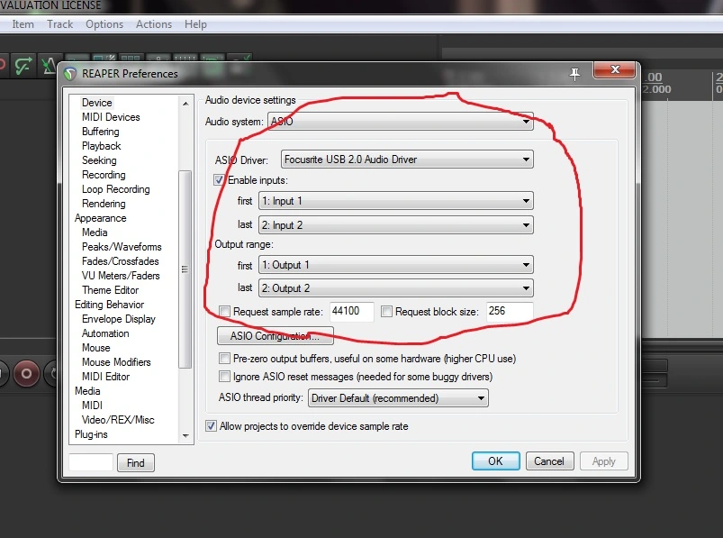This screenshot has width=723, height=538.
Task: Open the Item menu
Action: click(x=23, y=24)
